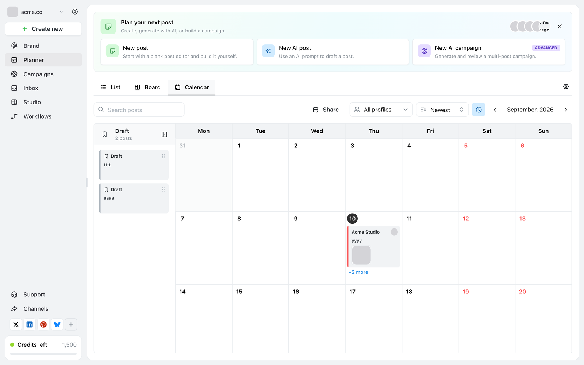Expand the acme.co workspace switcher
The height and width of the screenshot is (365, 584).
(35, 12)
